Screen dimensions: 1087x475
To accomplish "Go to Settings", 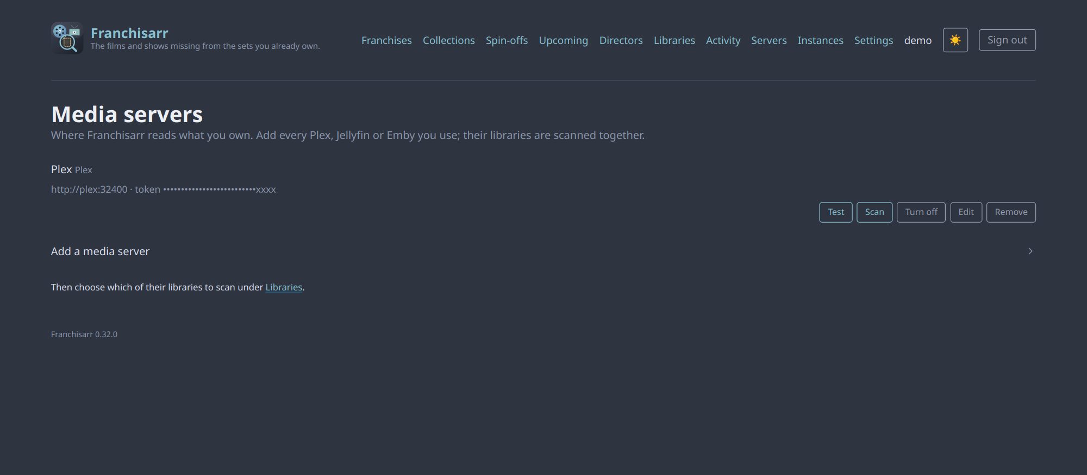I will click(873, 41).
